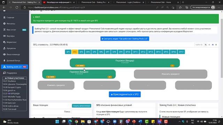Select the SP6 pool tab

101,52
